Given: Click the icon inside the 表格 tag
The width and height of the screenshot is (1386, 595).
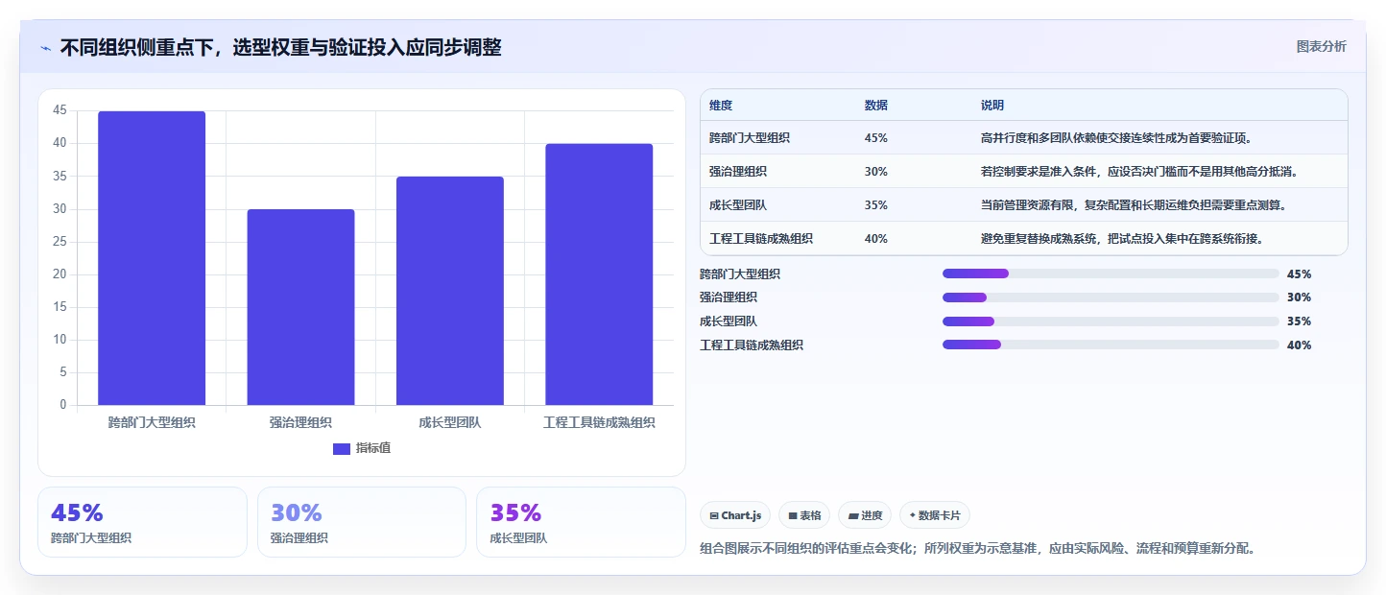Looking at the screenshot, I should tap(793, 515).
